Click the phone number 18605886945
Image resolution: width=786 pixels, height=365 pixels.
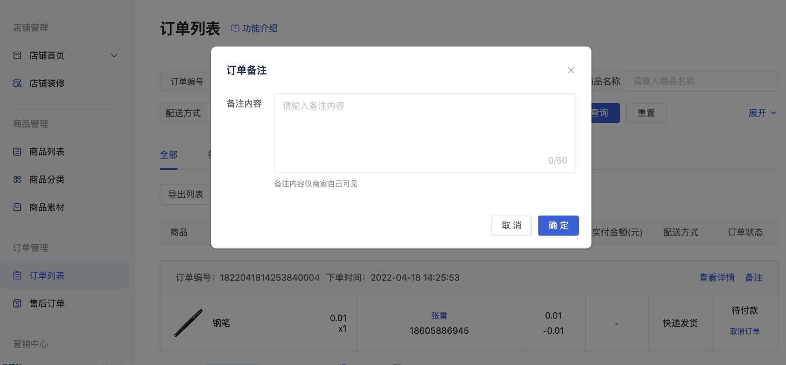click(x=439, y=331)
